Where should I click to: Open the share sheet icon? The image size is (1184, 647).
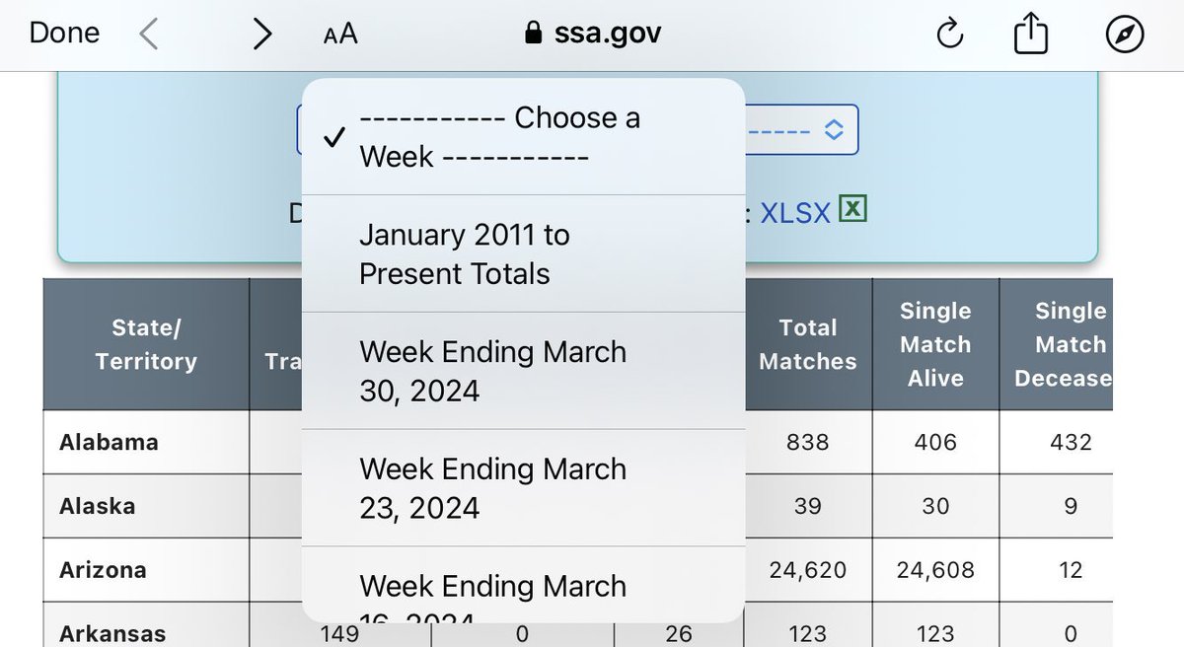(x=1030, y=35)
